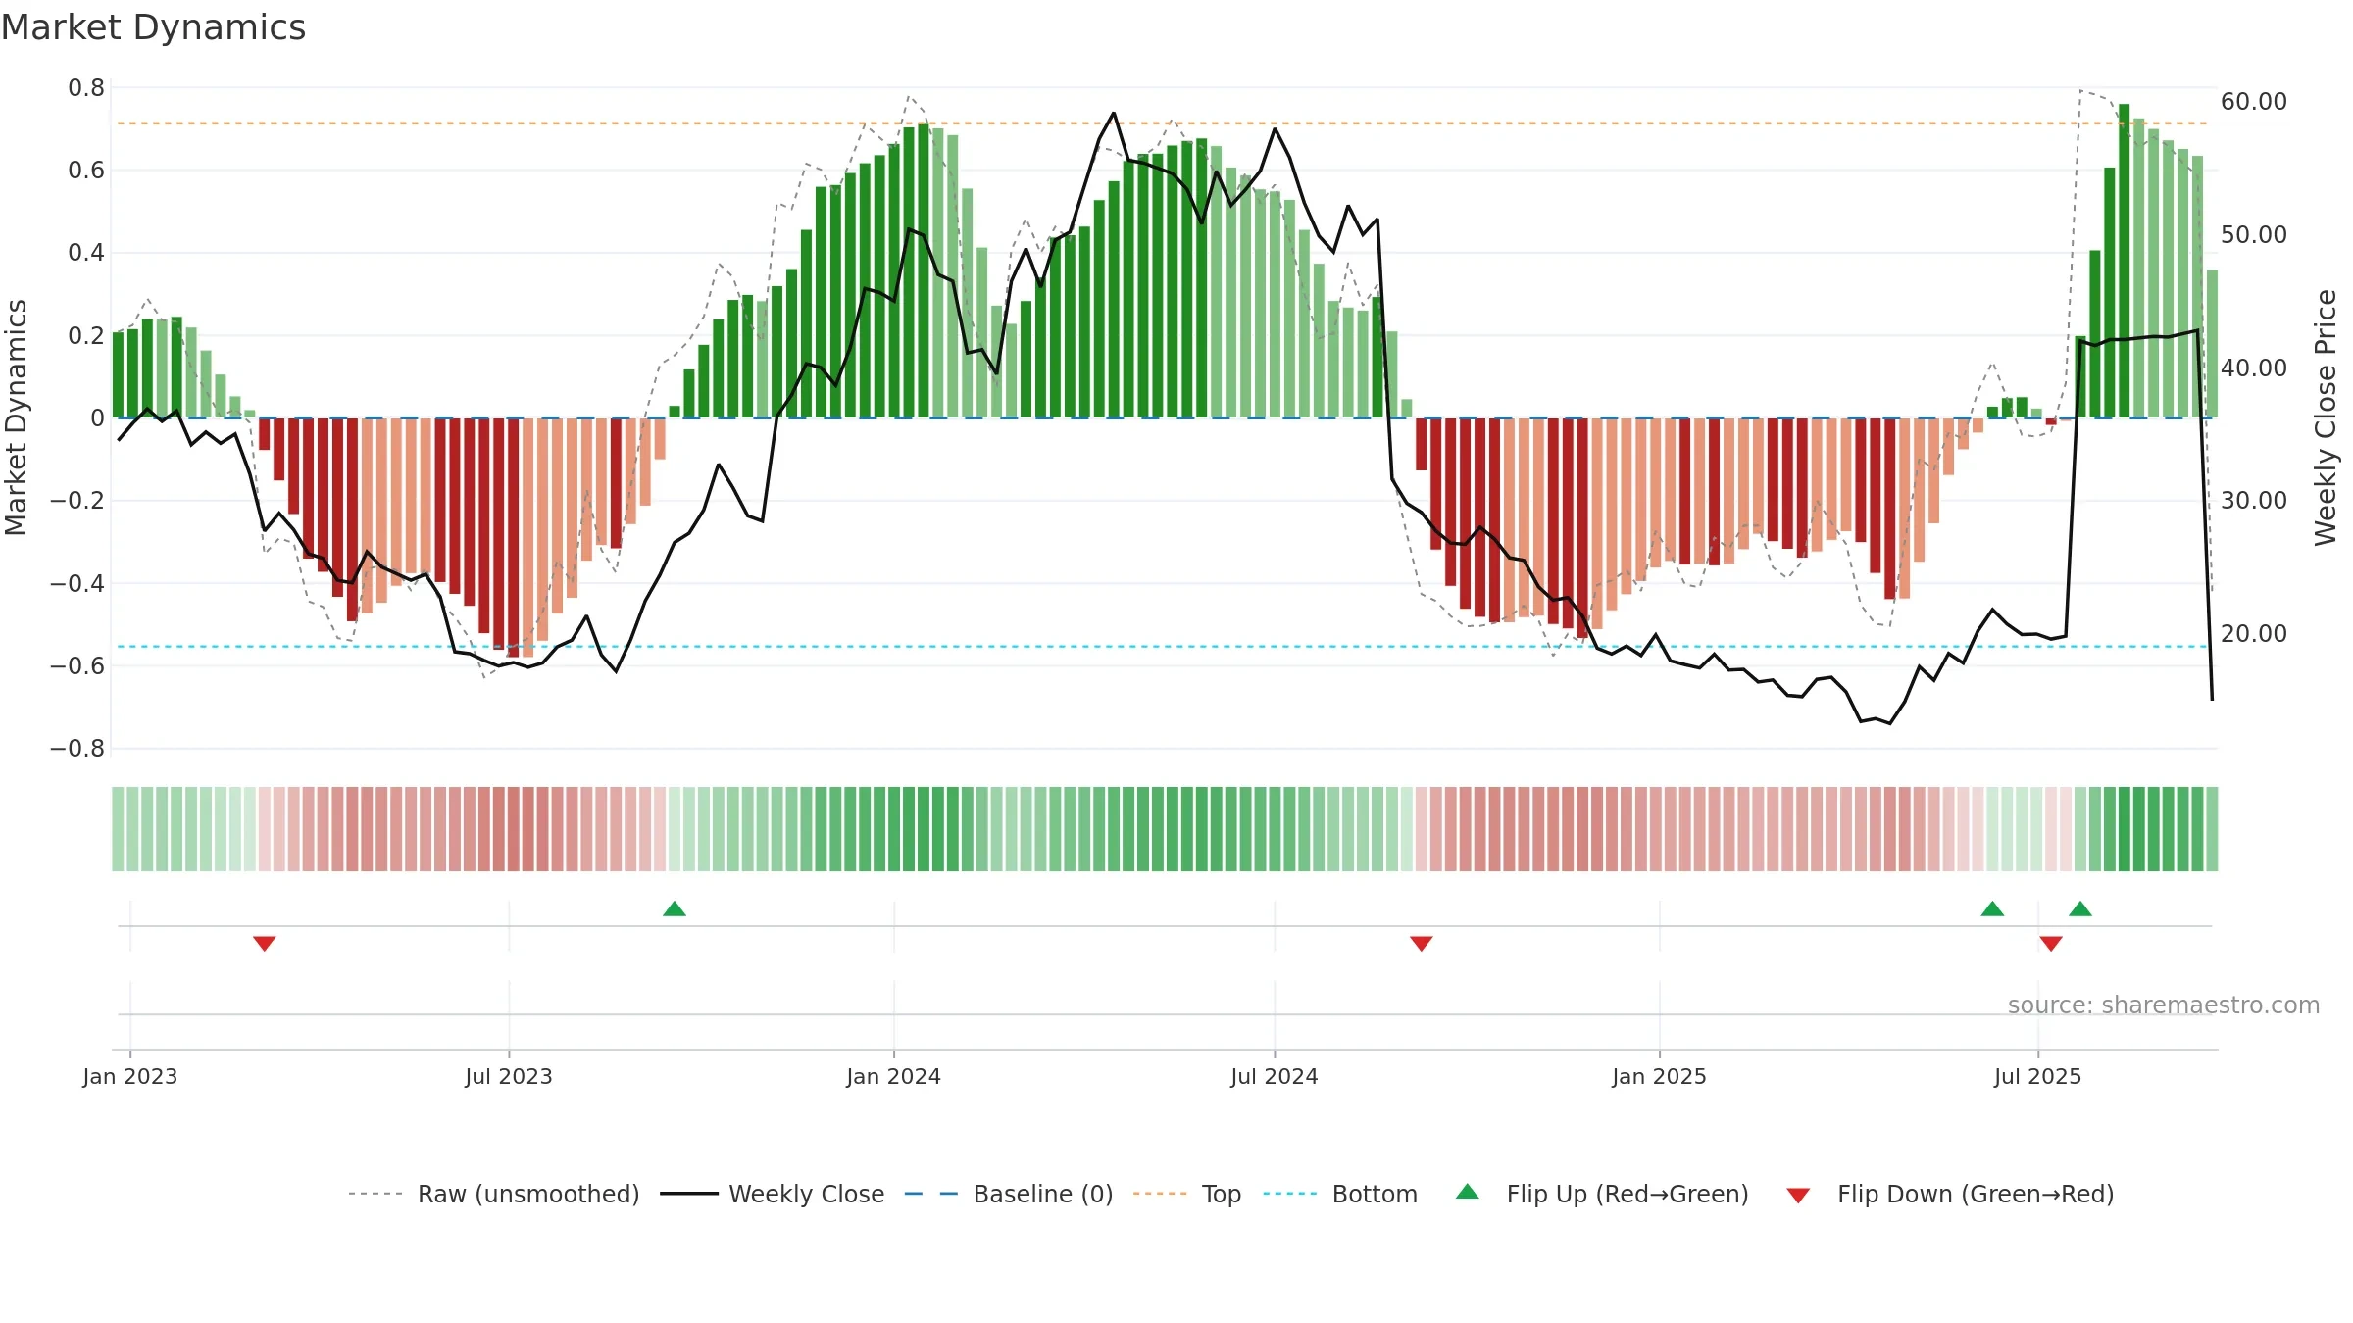The height and width of the screenshot is (1323, 2353).
Task: Click the 0.8 left-axis label
Action: [86, 88]
